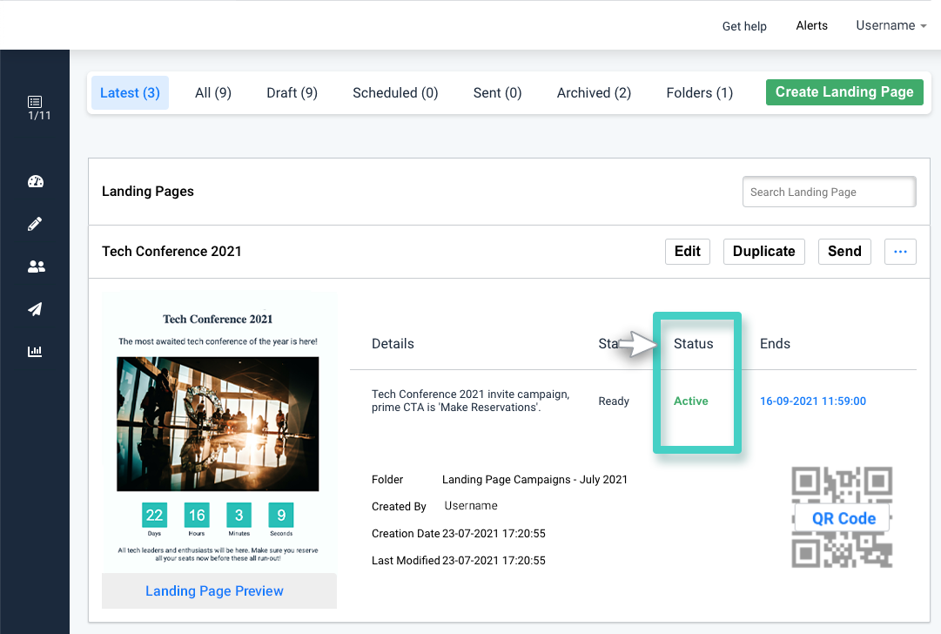This screenshot has height=634, width=941.
Task: Expand the Username dropdown menu
Action: point(891,25)
